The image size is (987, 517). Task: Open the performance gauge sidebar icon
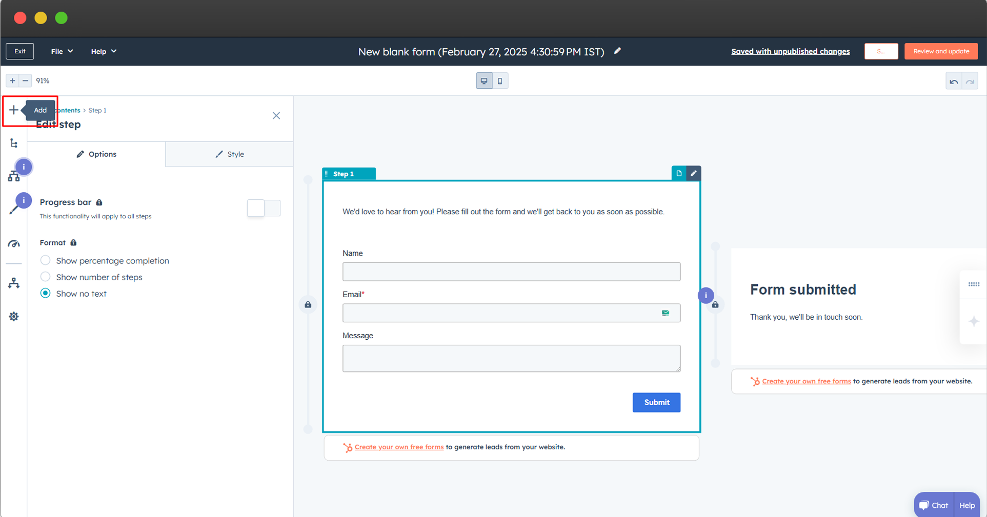click(14, 244)
